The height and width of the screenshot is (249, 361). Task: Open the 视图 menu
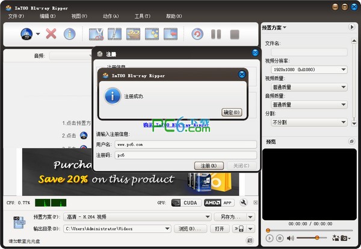tap(79, 16)
